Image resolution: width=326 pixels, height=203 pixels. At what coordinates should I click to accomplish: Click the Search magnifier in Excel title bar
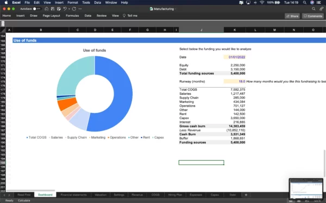[x=314, y=9]
